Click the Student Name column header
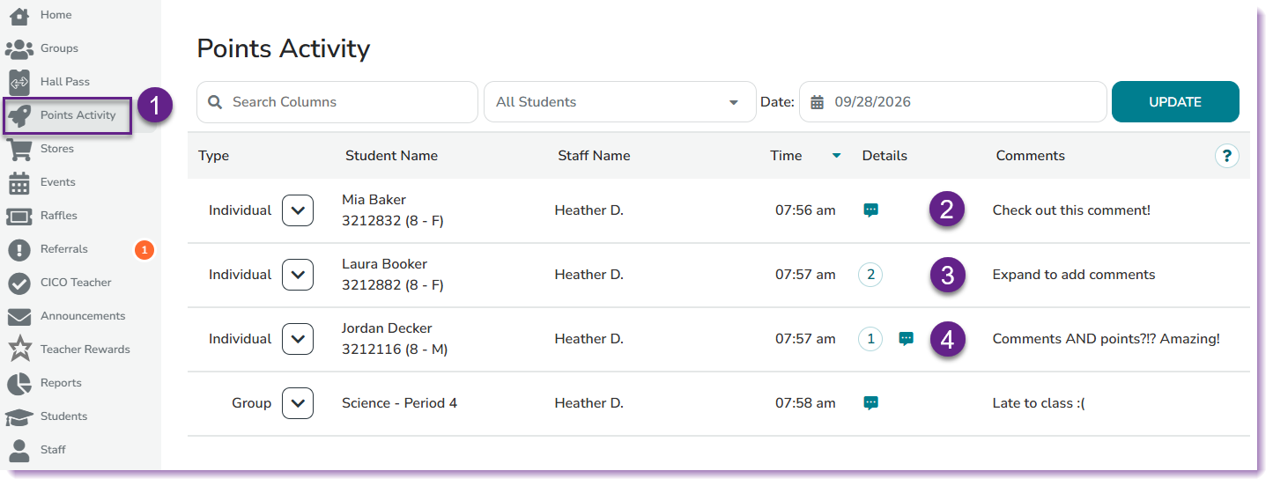Viewport: 1273px width, 486px height. pyautogui.click(x=391, y=156)
